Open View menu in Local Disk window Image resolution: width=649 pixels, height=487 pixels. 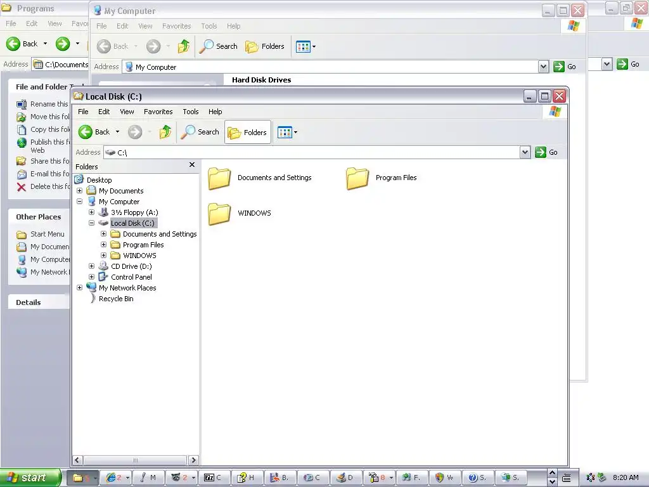pyautogui.click(x=127, y=112)
